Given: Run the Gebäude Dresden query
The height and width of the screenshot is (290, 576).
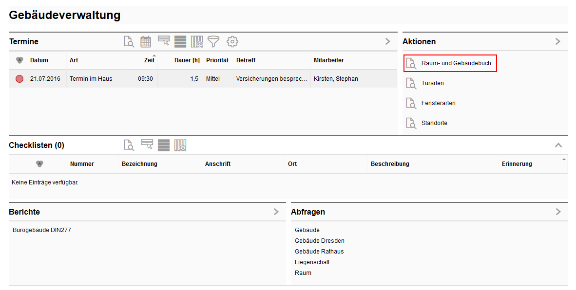Looking at the screenshot, I should [320, 241].
